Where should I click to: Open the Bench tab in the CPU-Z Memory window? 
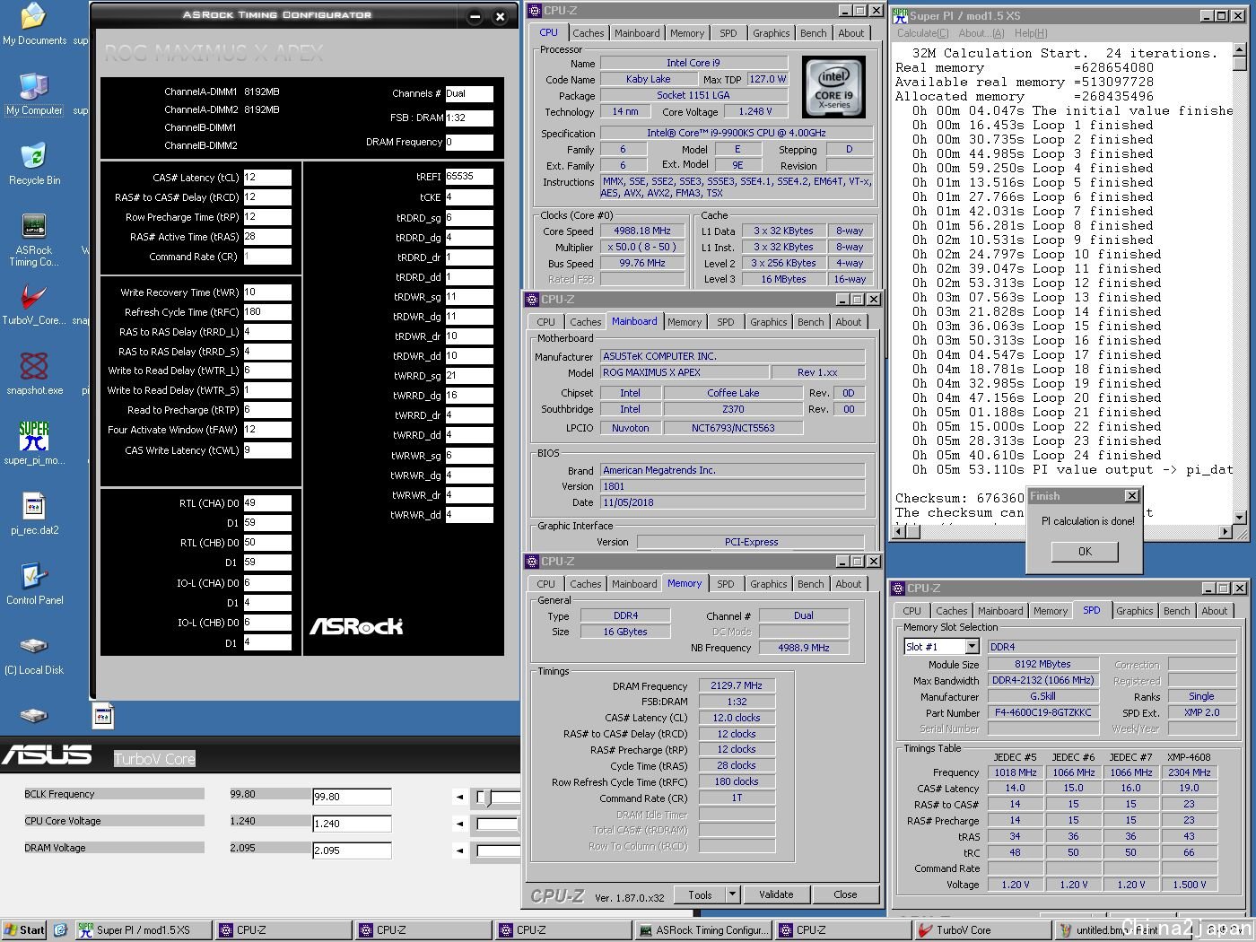pos(811,584)
